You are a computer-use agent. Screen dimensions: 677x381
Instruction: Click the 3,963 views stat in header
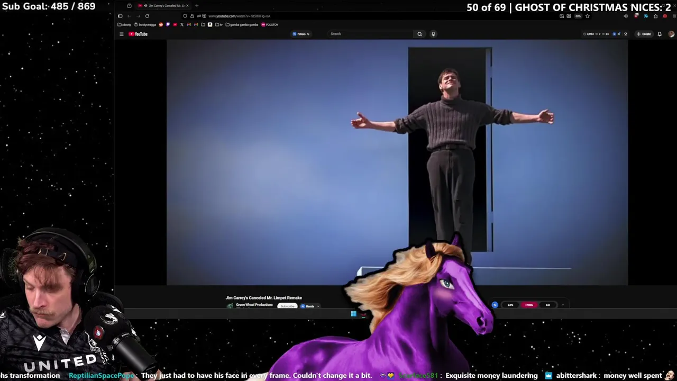tap(589, 34)
